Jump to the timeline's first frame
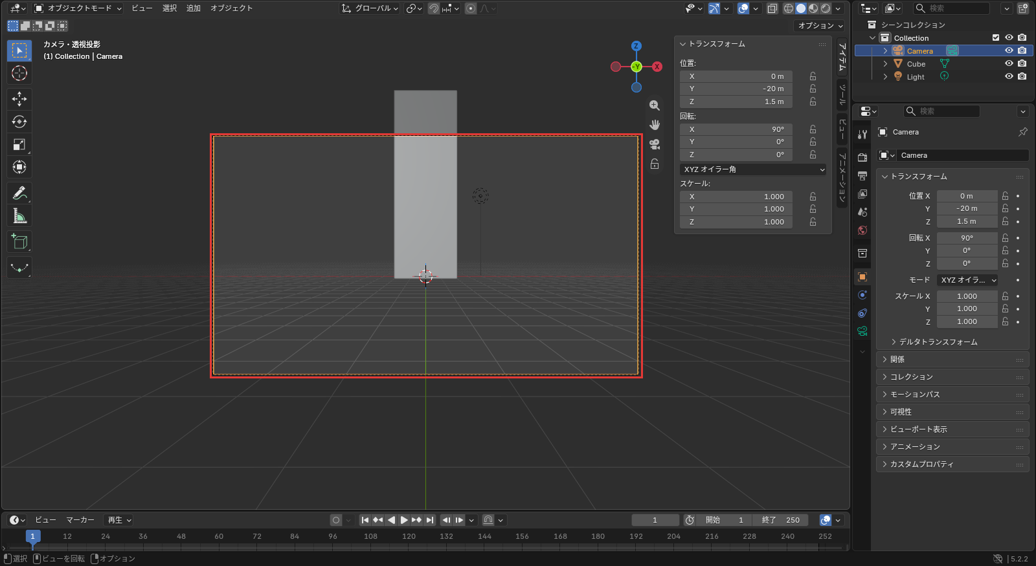The height and width of the screenshot is (566, 1036). (x=365, y=520)
